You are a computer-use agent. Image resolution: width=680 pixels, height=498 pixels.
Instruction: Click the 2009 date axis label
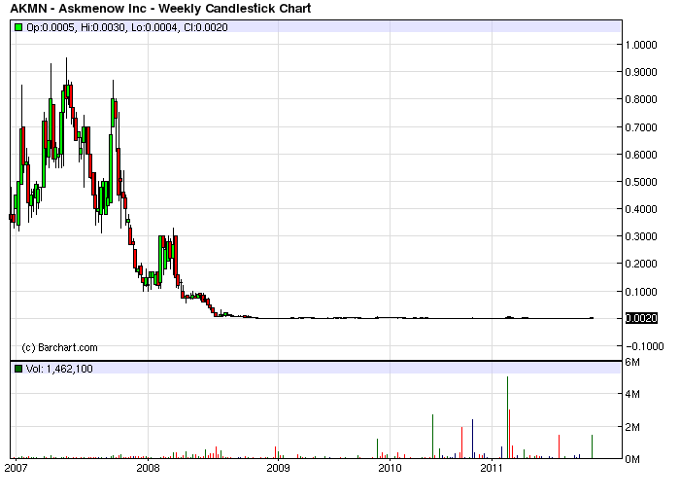click(278, 468)
